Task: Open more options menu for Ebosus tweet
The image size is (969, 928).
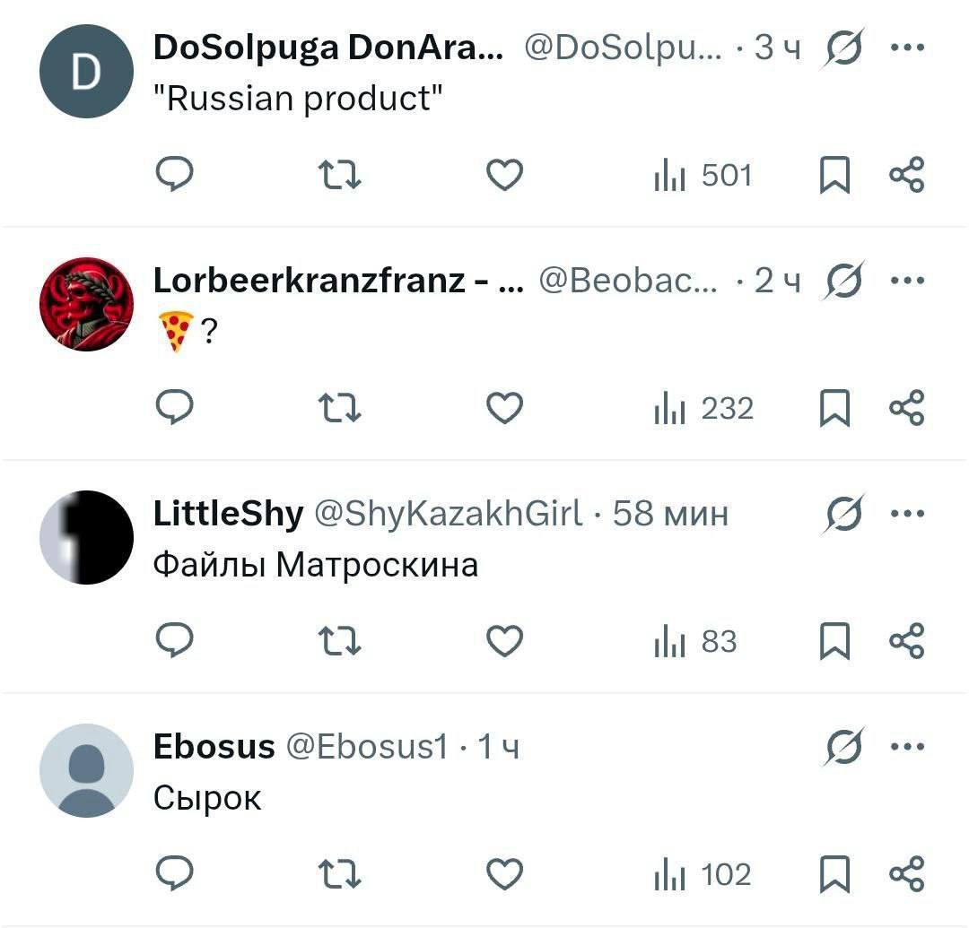Action: (x=908, y=747)
